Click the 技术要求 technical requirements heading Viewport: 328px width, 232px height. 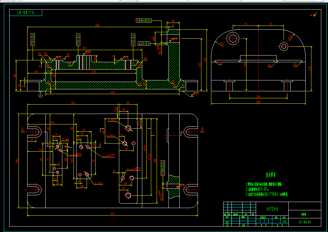pos(270,175)
